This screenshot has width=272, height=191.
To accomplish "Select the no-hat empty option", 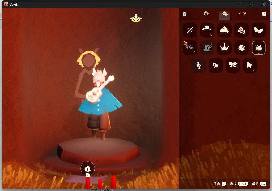I will click(x=190, y=30).
